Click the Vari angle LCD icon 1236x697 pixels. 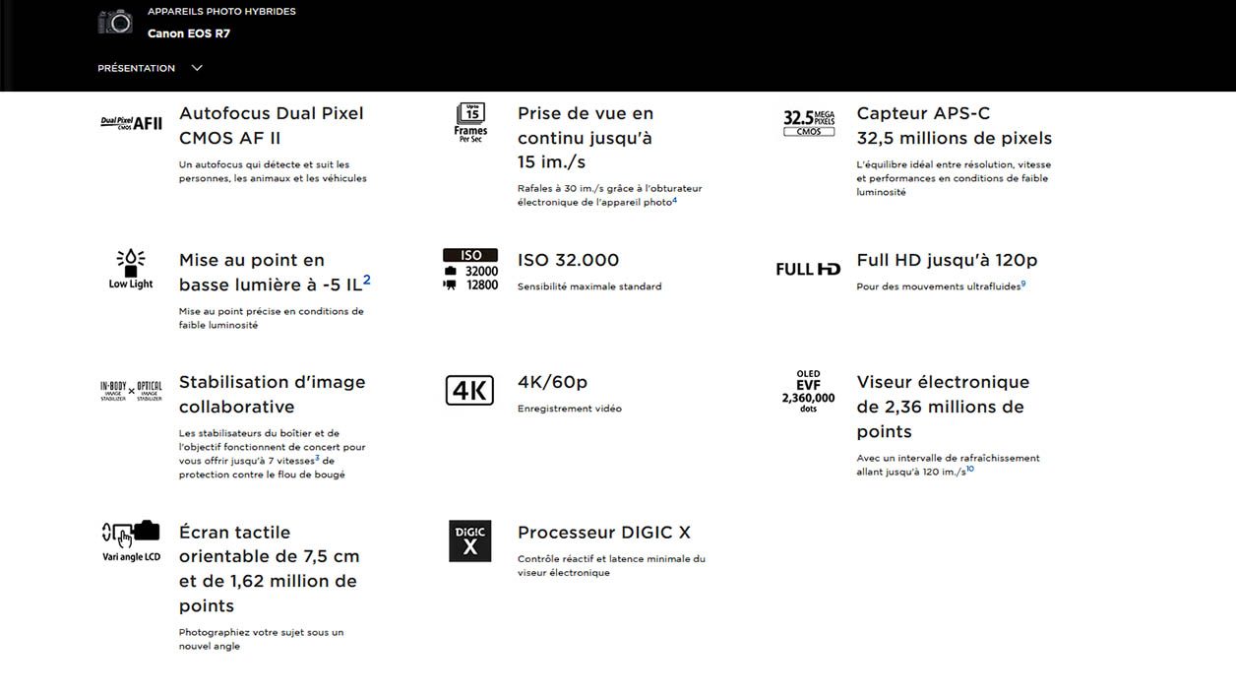tap(131, 541)
